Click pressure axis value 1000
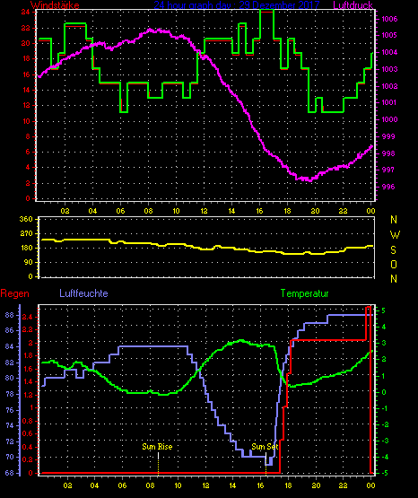Screen dimensions: 418x498 tap(389, 119)
